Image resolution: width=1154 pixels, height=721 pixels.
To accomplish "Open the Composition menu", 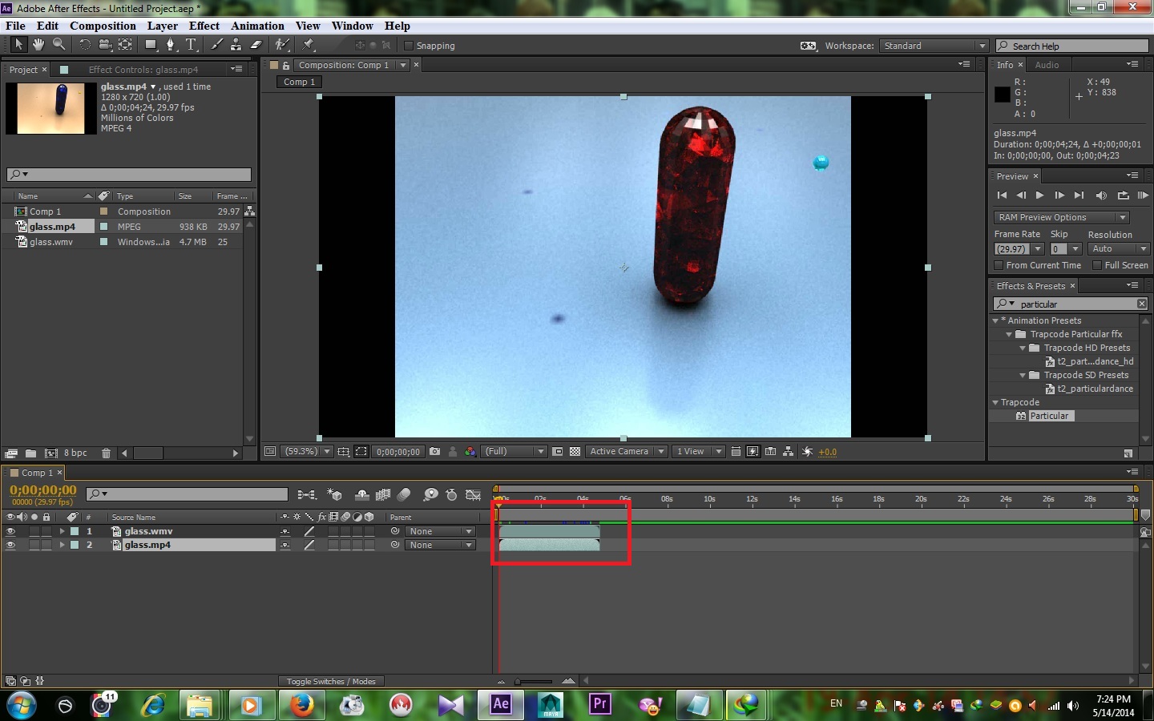I will [103, 26].
